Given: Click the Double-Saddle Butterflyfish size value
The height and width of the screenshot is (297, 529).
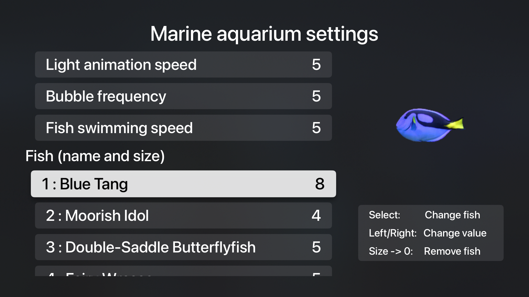Looking at the screenshot, I should pos(316,247).
